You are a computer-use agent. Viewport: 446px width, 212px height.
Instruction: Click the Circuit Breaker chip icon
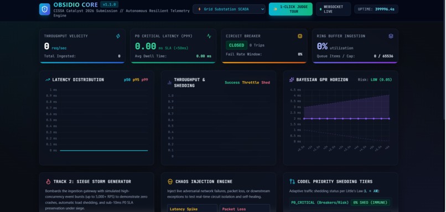pyautogui.click(x=300, y=36)
